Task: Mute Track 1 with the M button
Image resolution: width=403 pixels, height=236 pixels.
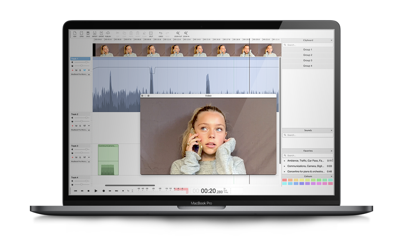Action: [x=76, y=70]
